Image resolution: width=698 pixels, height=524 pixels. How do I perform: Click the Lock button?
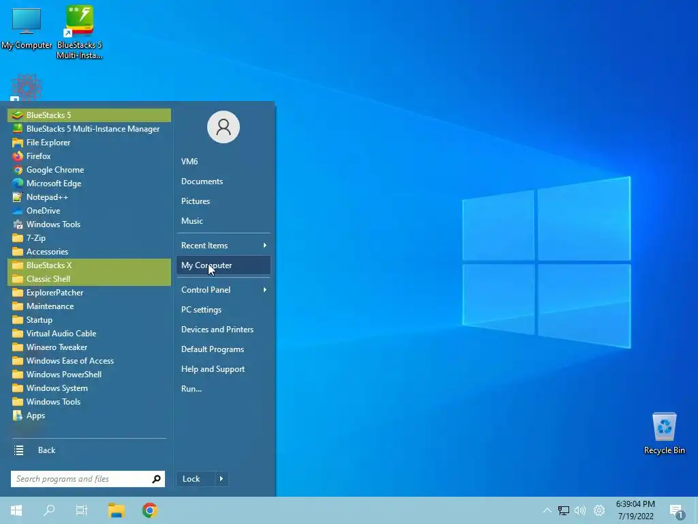196,479
